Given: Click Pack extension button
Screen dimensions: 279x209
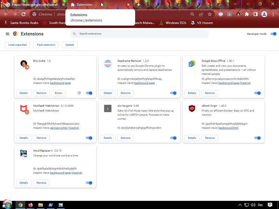Looking at the screenshot, I should tap(46, 45).
